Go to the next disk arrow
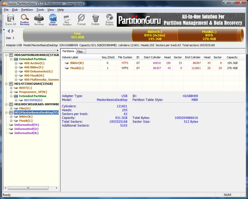This screenshot has height=199, width=248. 13,31
